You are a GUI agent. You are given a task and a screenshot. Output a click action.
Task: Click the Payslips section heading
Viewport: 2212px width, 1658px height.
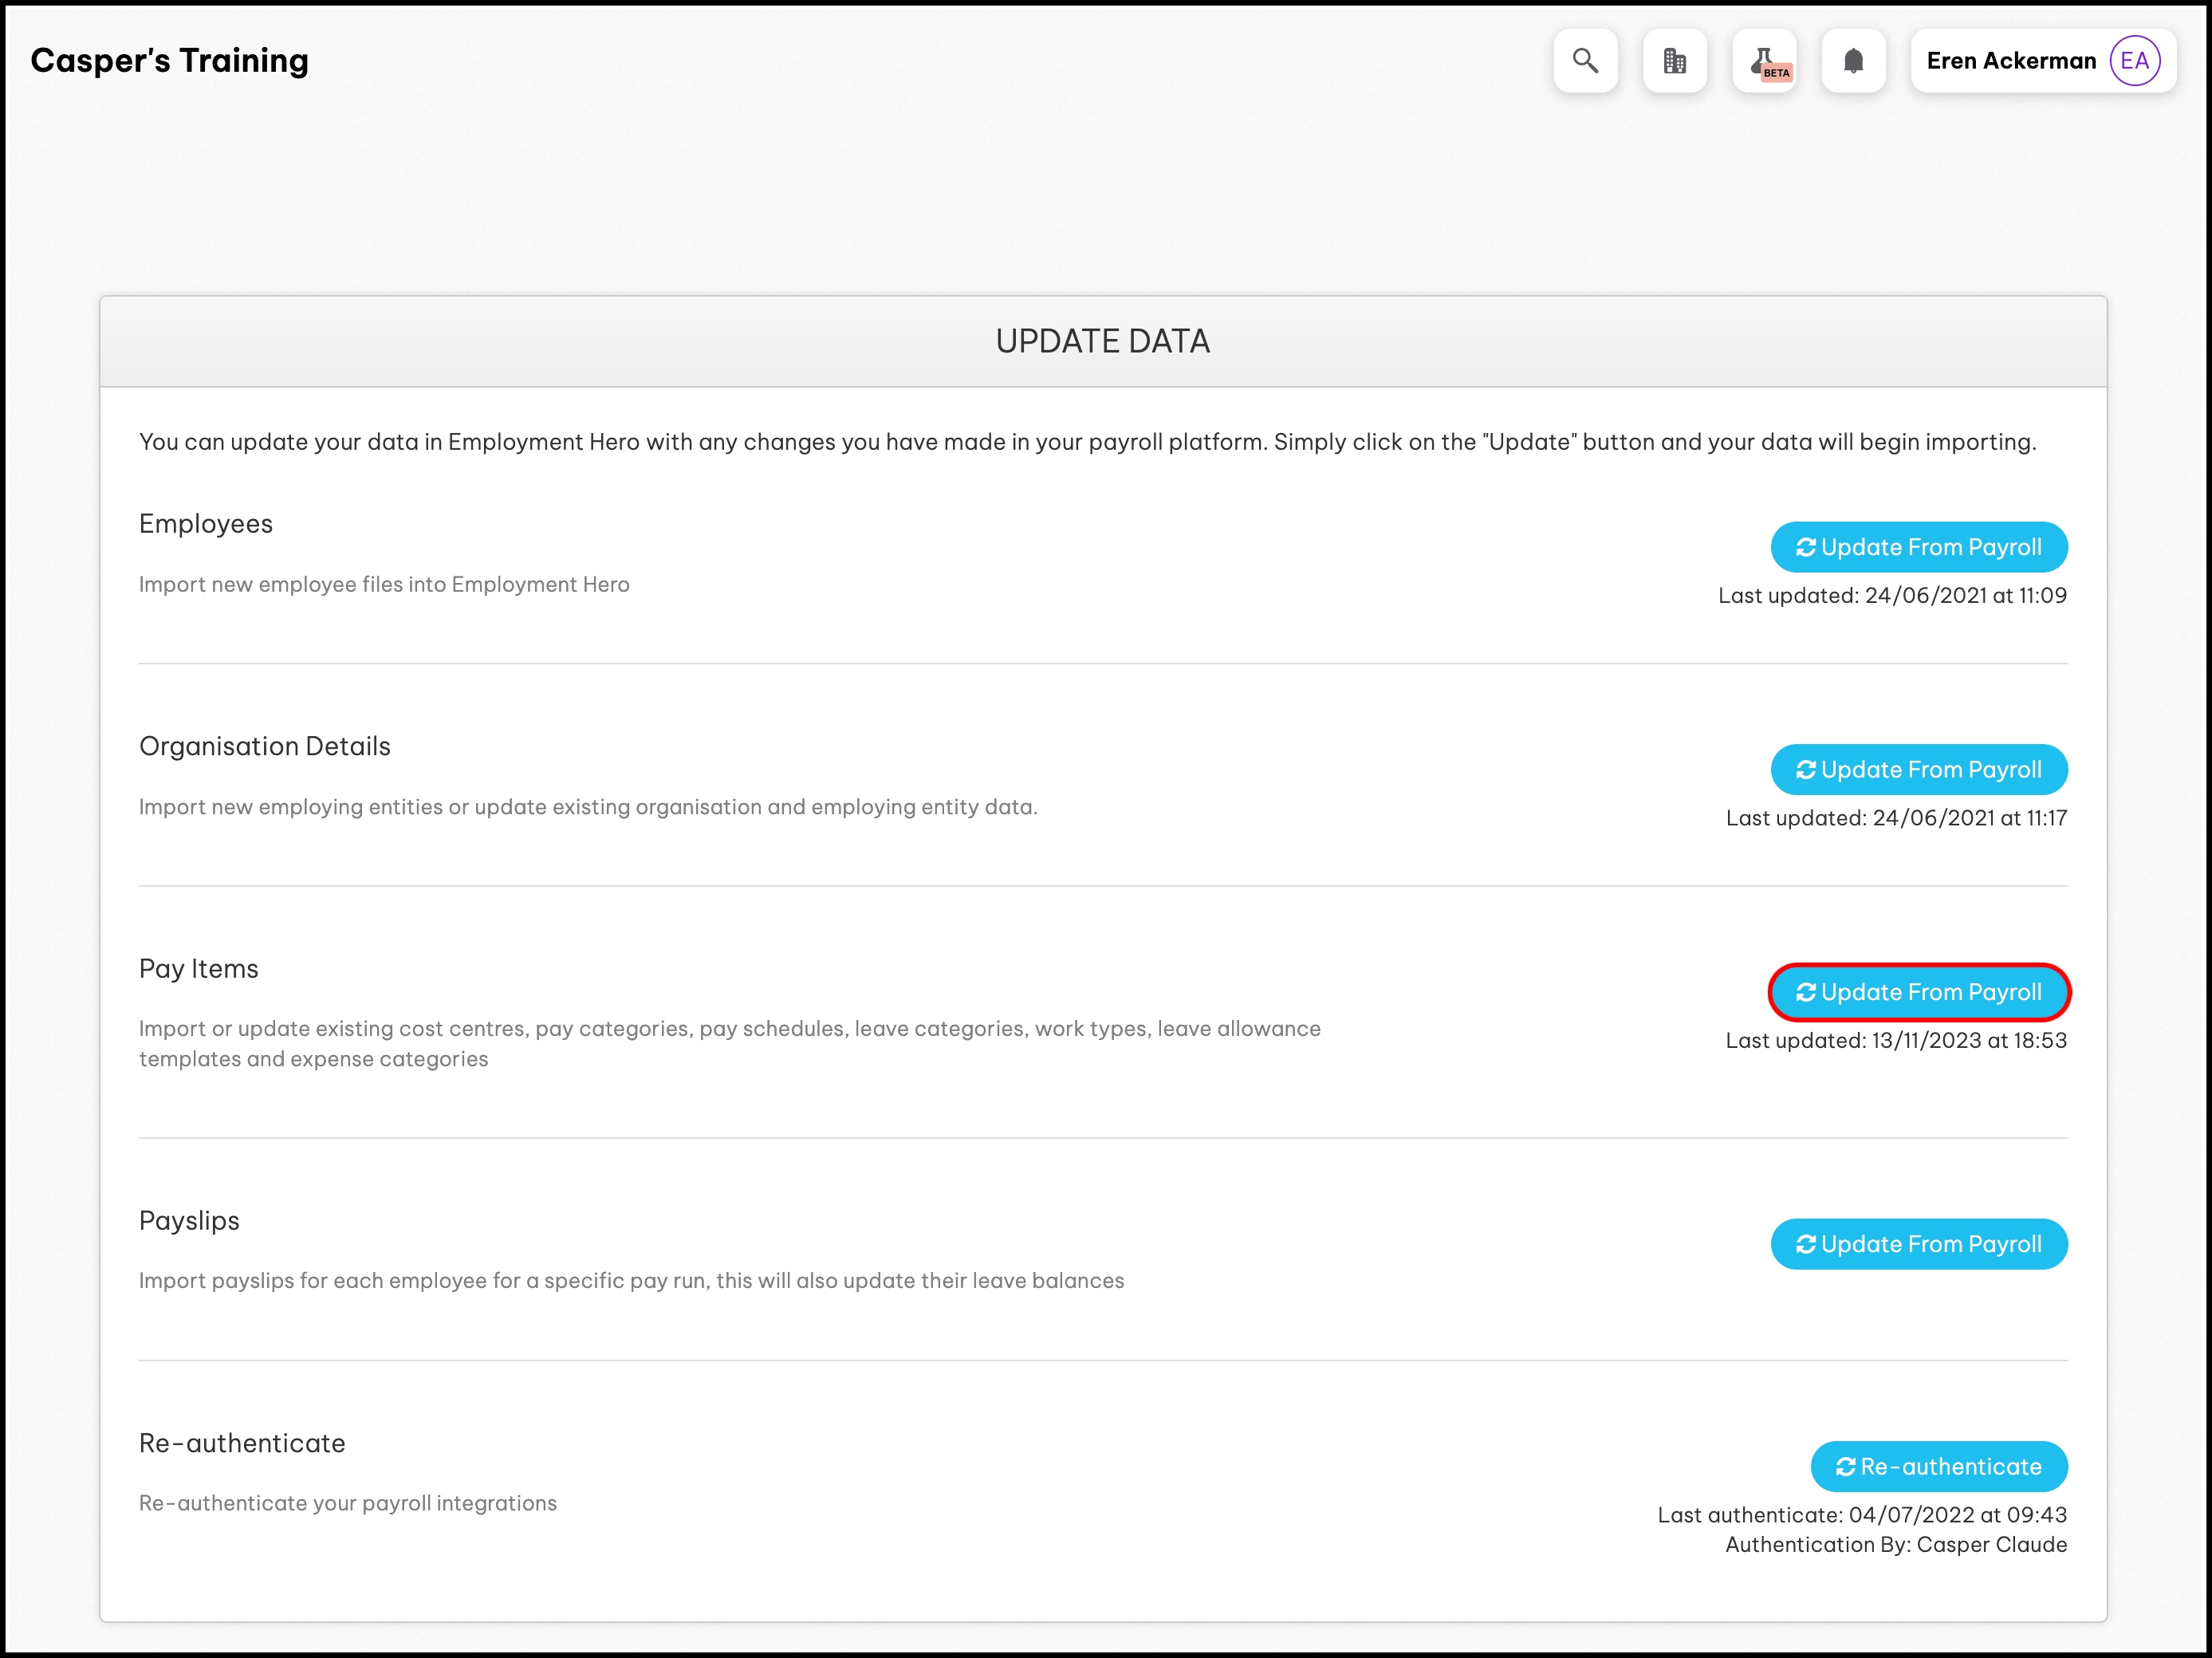189,1221
